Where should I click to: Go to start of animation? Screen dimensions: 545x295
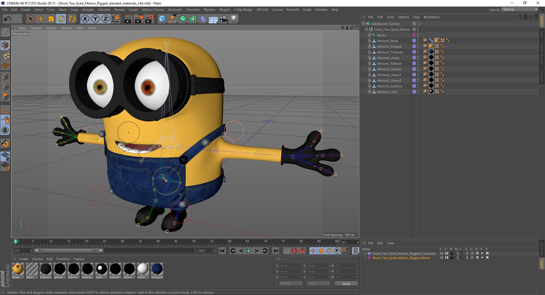pyautogui.click(x=222, y=251)
